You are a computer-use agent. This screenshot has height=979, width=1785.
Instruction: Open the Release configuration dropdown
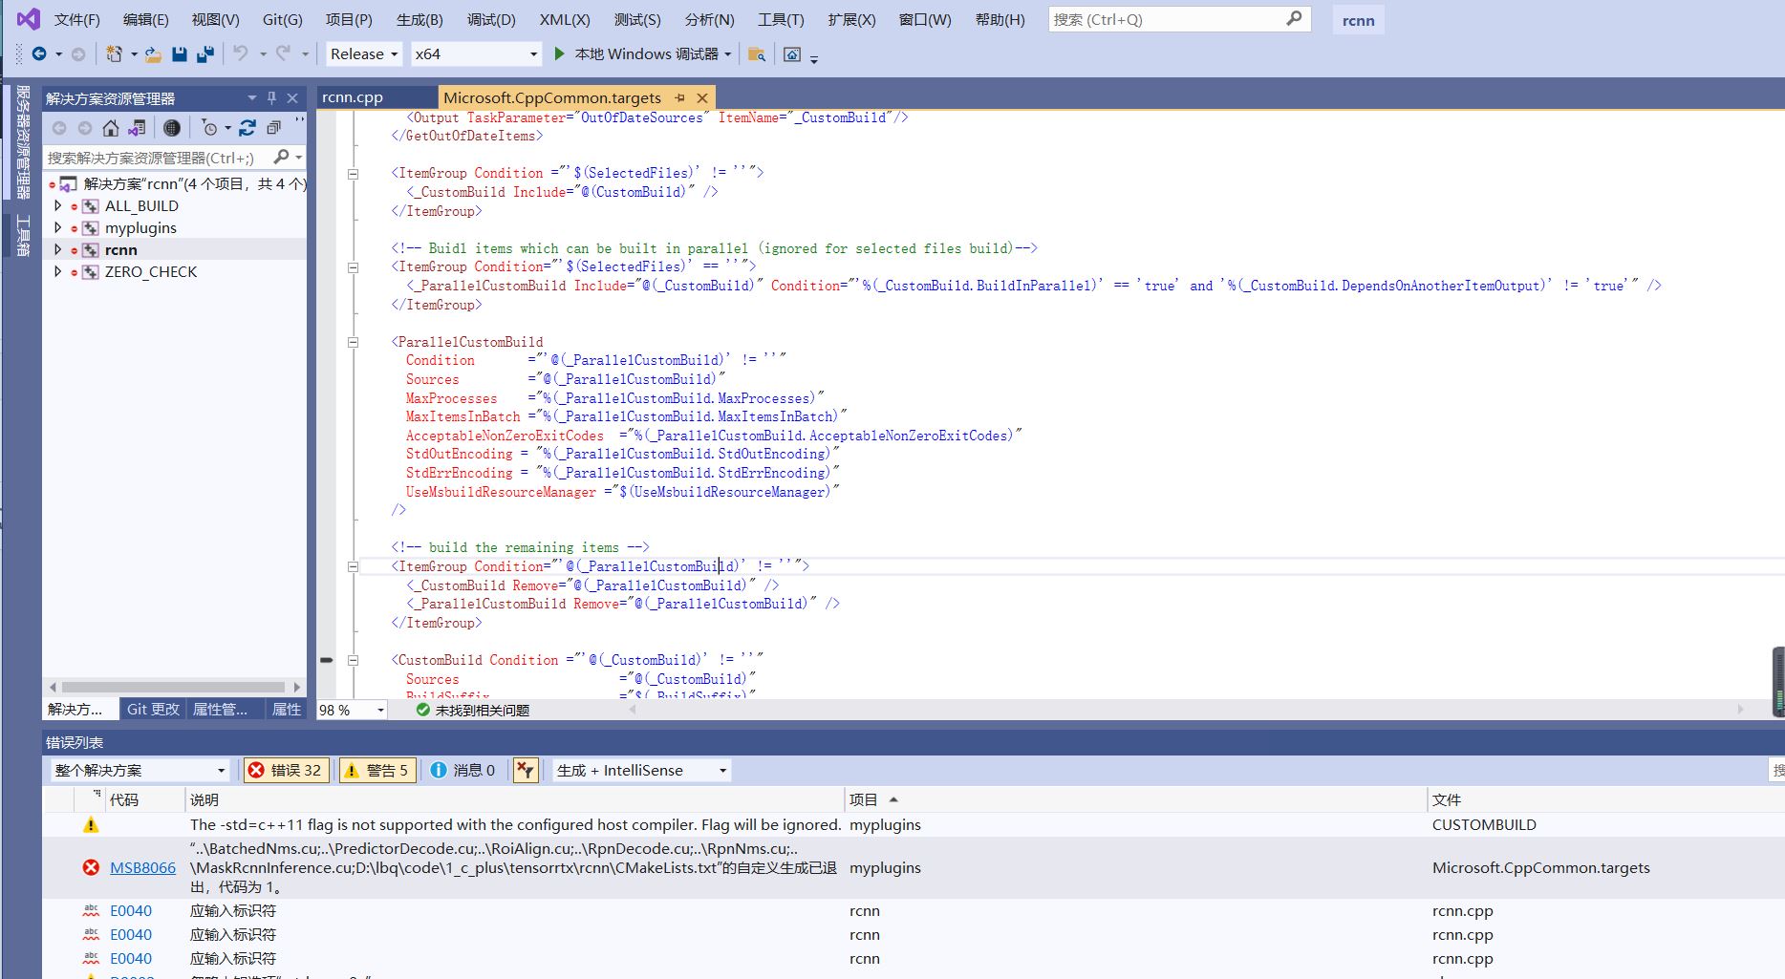click(x=395, y=54)
